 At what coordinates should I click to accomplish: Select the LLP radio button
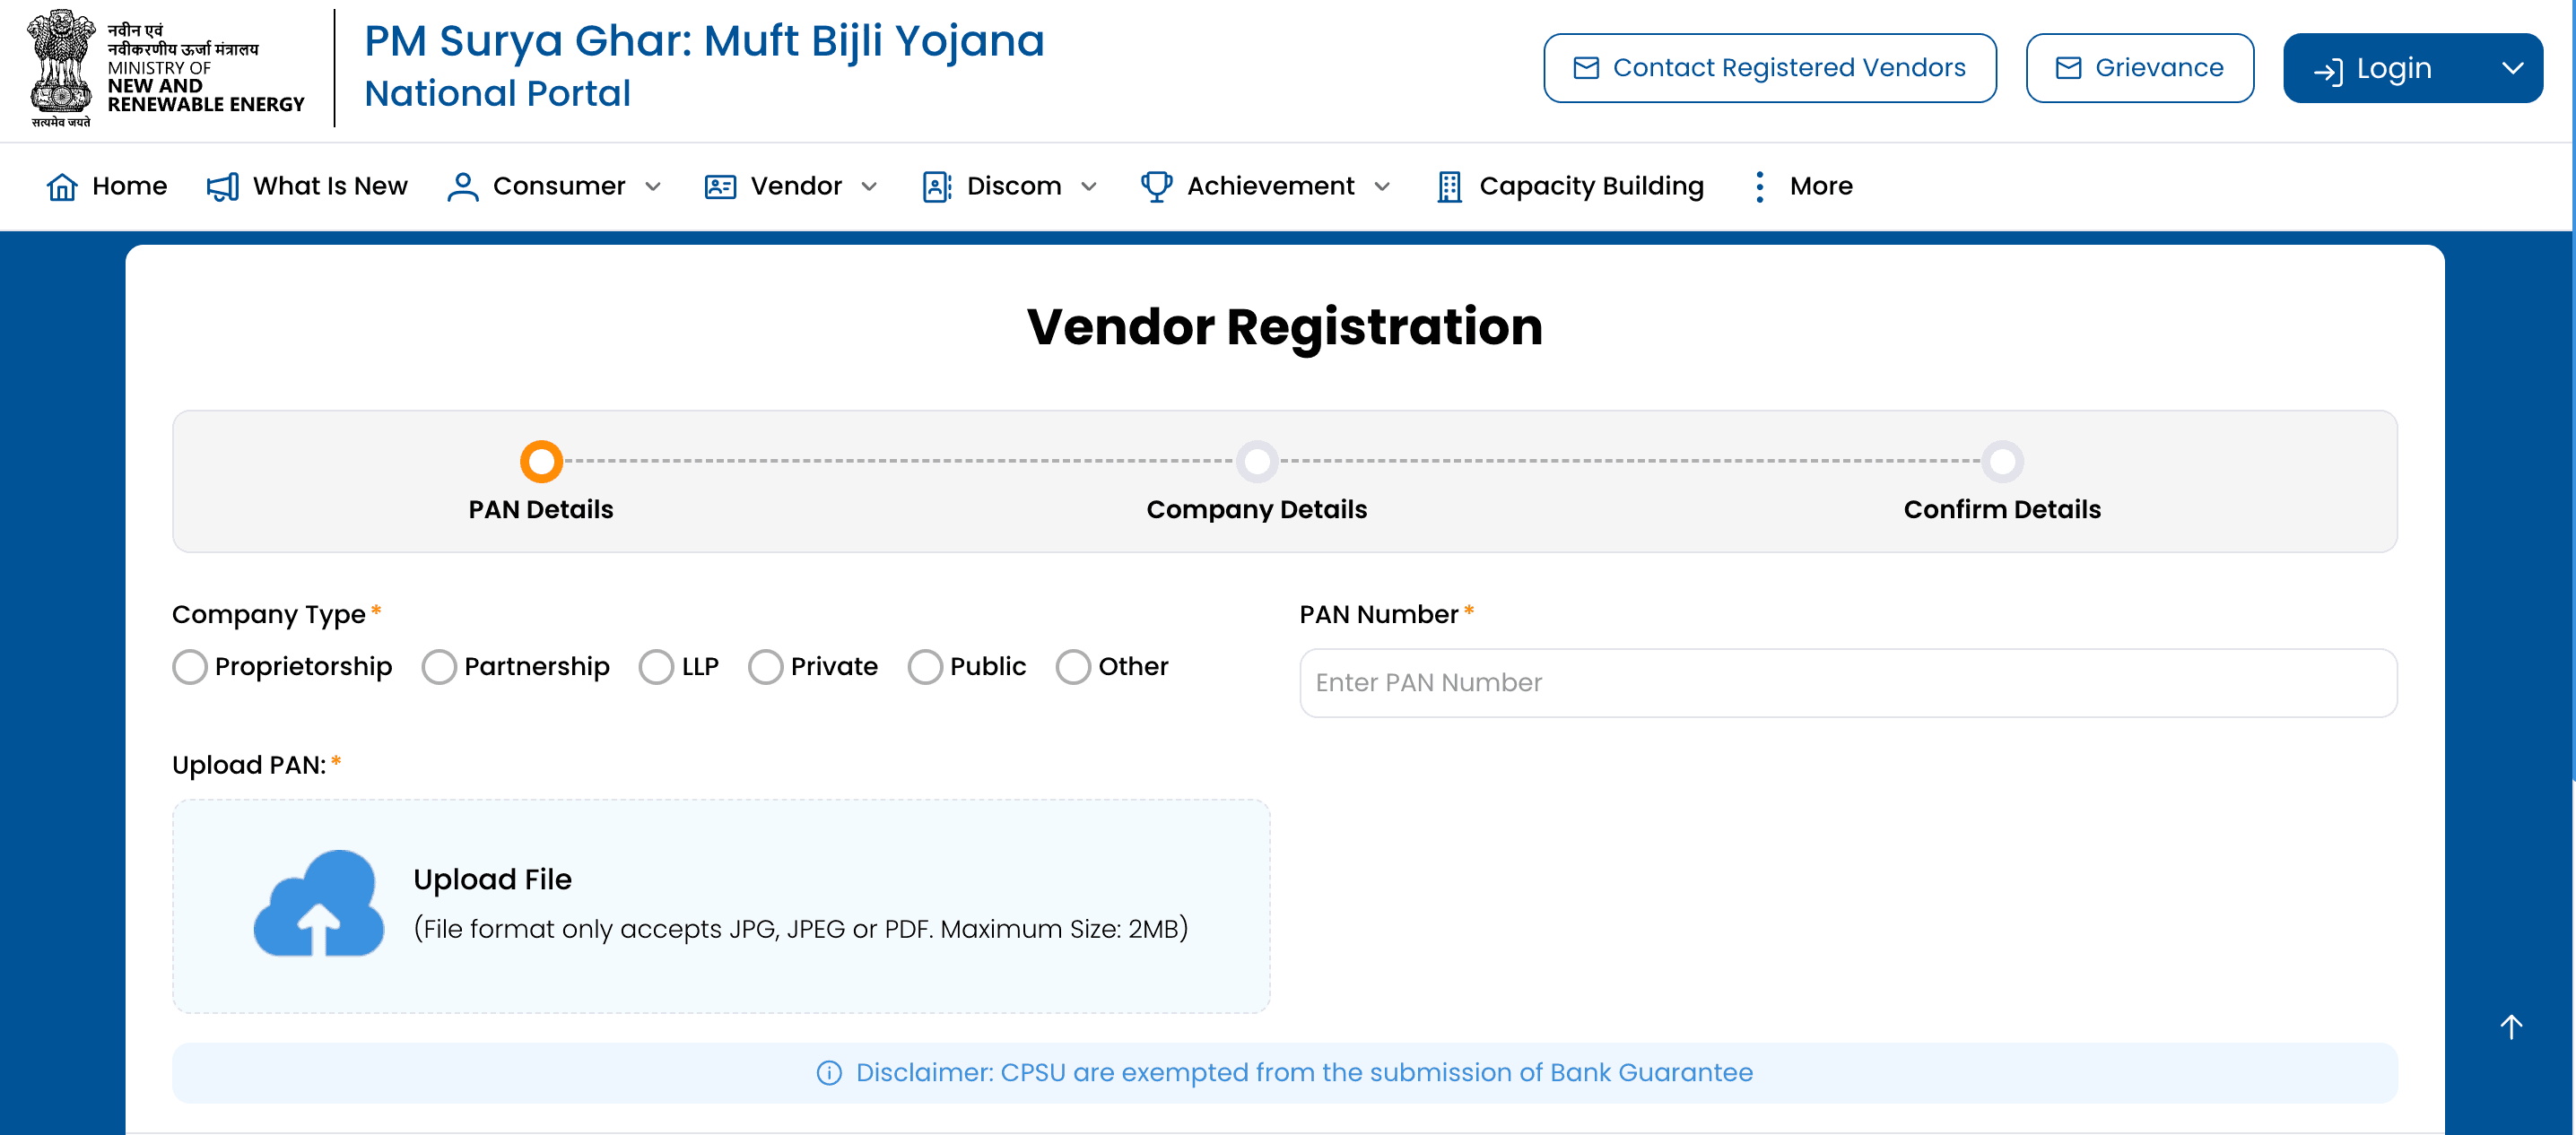tap(656, 666)
